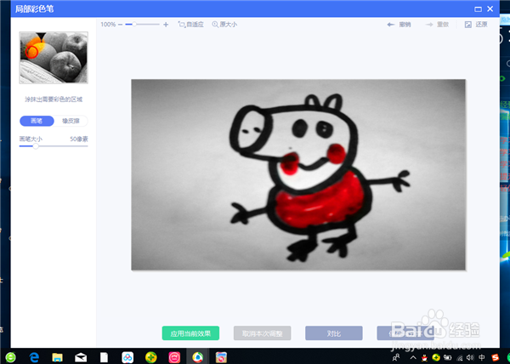Open the green plus-sign taskbar app
Image resolution: width=510 pixels, height=364 pixels.
pyautogui.click(x=151, y=357)
